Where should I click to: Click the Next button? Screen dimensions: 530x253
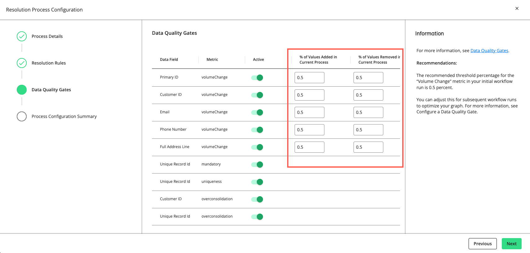(x=511, y=244)
